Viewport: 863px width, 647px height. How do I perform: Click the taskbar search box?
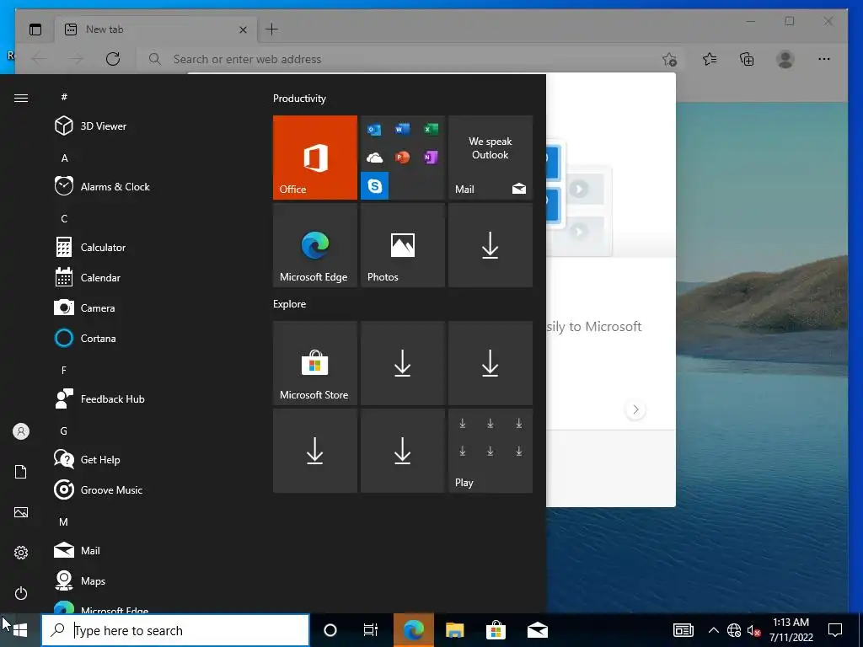point(175,630)
